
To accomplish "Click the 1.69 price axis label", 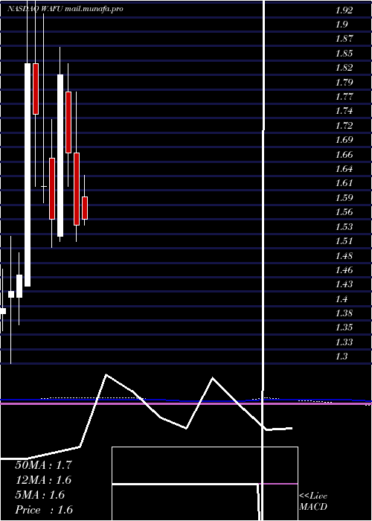I will pos(344,140).
